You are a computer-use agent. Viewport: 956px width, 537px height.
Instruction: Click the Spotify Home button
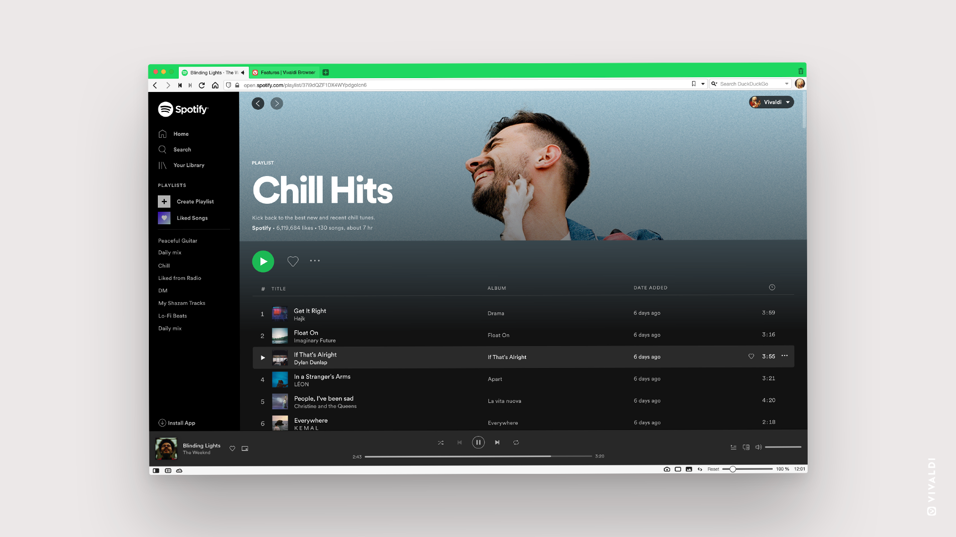point(180,134)
